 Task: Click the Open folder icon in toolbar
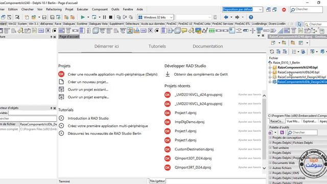(34, 17)
